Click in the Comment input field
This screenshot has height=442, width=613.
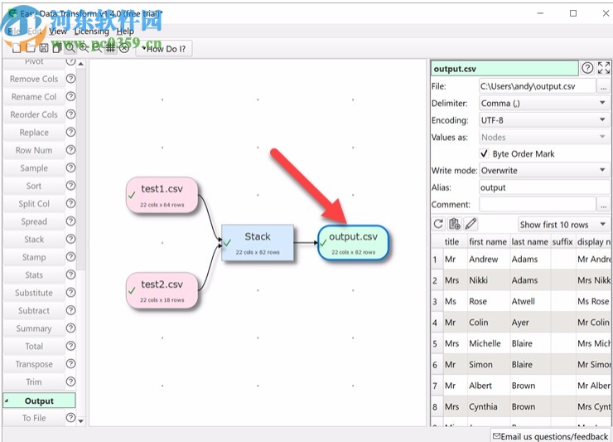point(537,204)
